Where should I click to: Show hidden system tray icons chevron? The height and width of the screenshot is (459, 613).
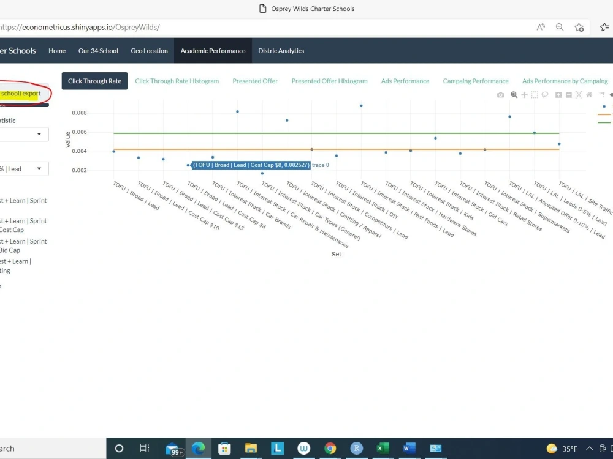click(x=589, y=449)
